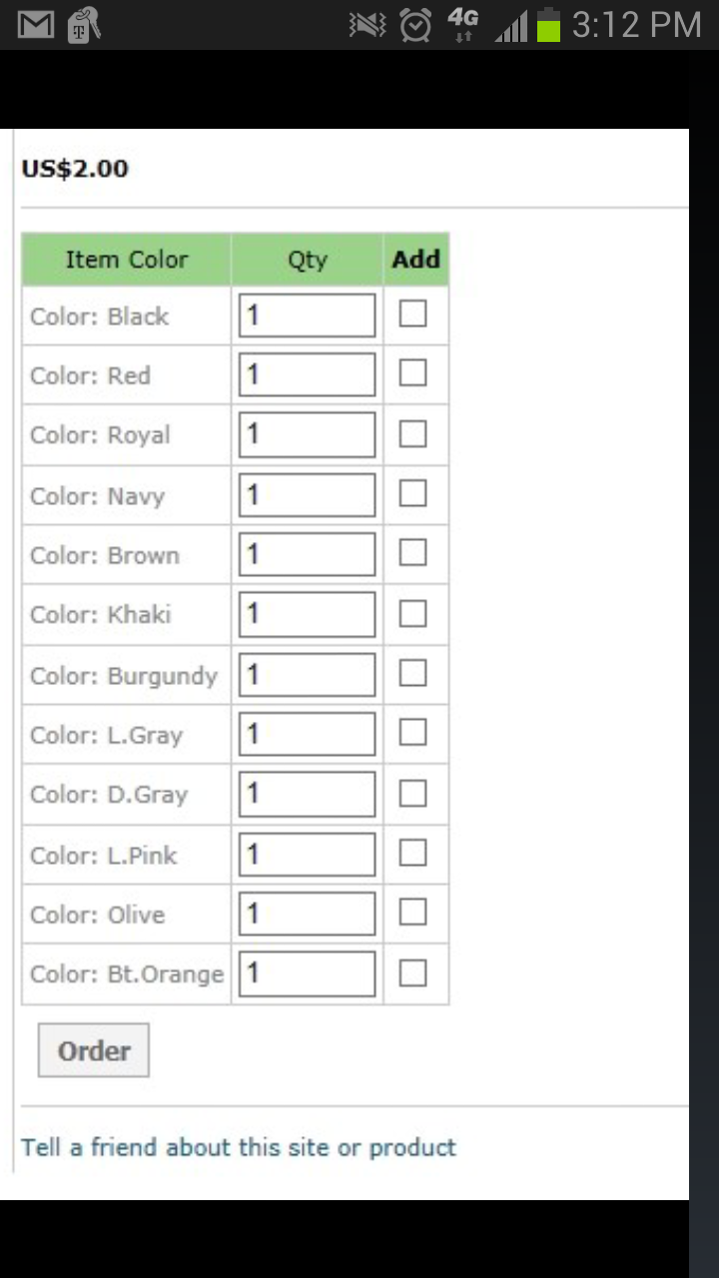
Task: Tap the 4G signal icon
Action: click(x=462, y=23)
